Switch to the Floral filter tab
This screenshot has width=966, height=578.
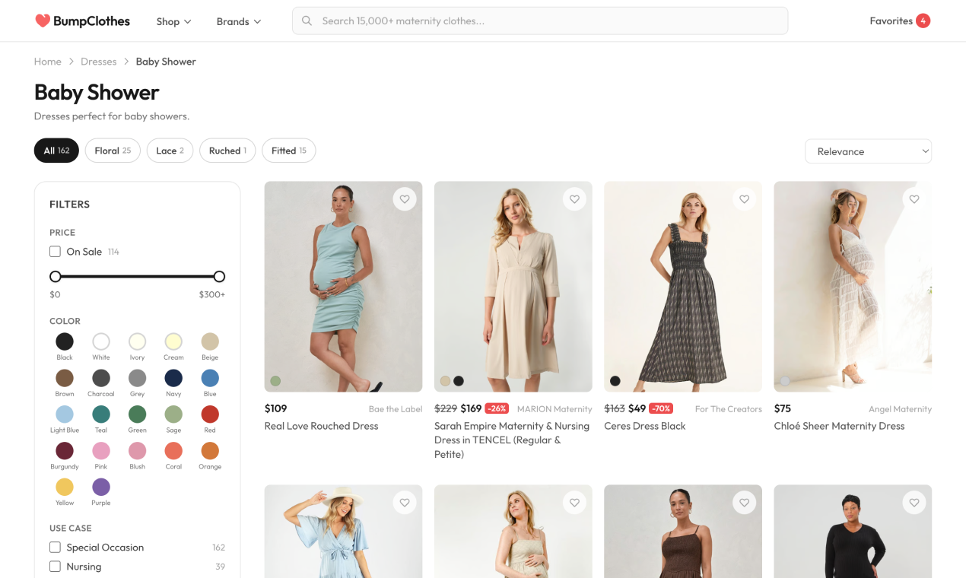113,150
